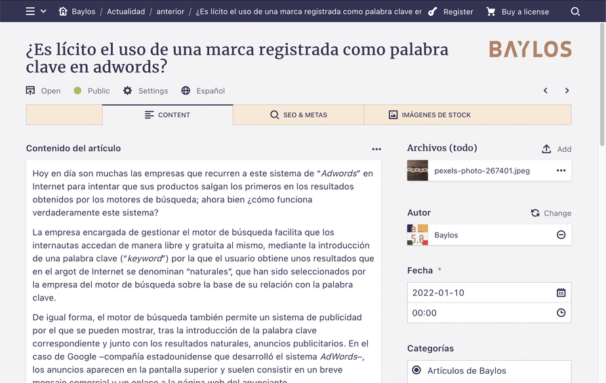
Task: Open the Settings panel
Action: click(x=146, y=91)
